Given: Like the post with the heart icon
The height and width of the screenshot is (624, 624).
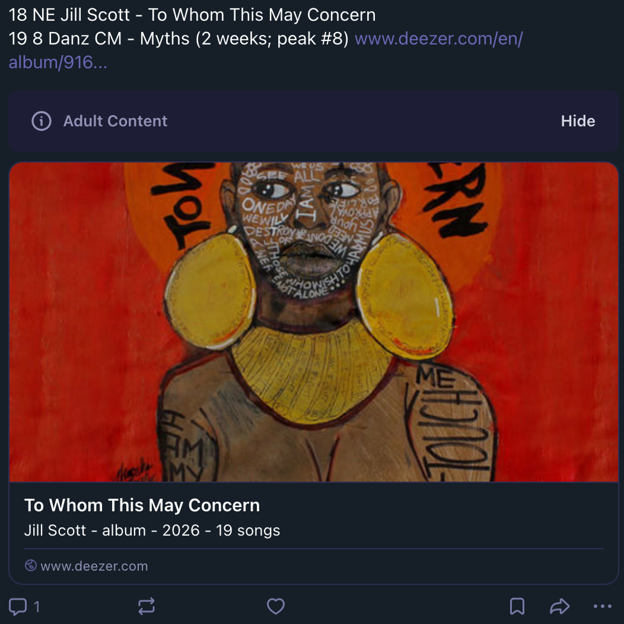Looking at the screenshot, I should click(x=276, y=606).
